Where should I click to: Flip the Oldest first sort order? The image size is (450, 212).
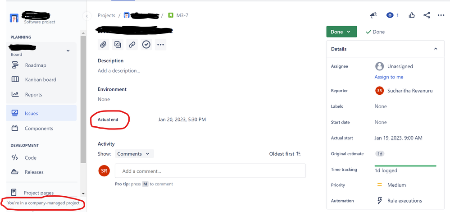click(x=285, y=154)
